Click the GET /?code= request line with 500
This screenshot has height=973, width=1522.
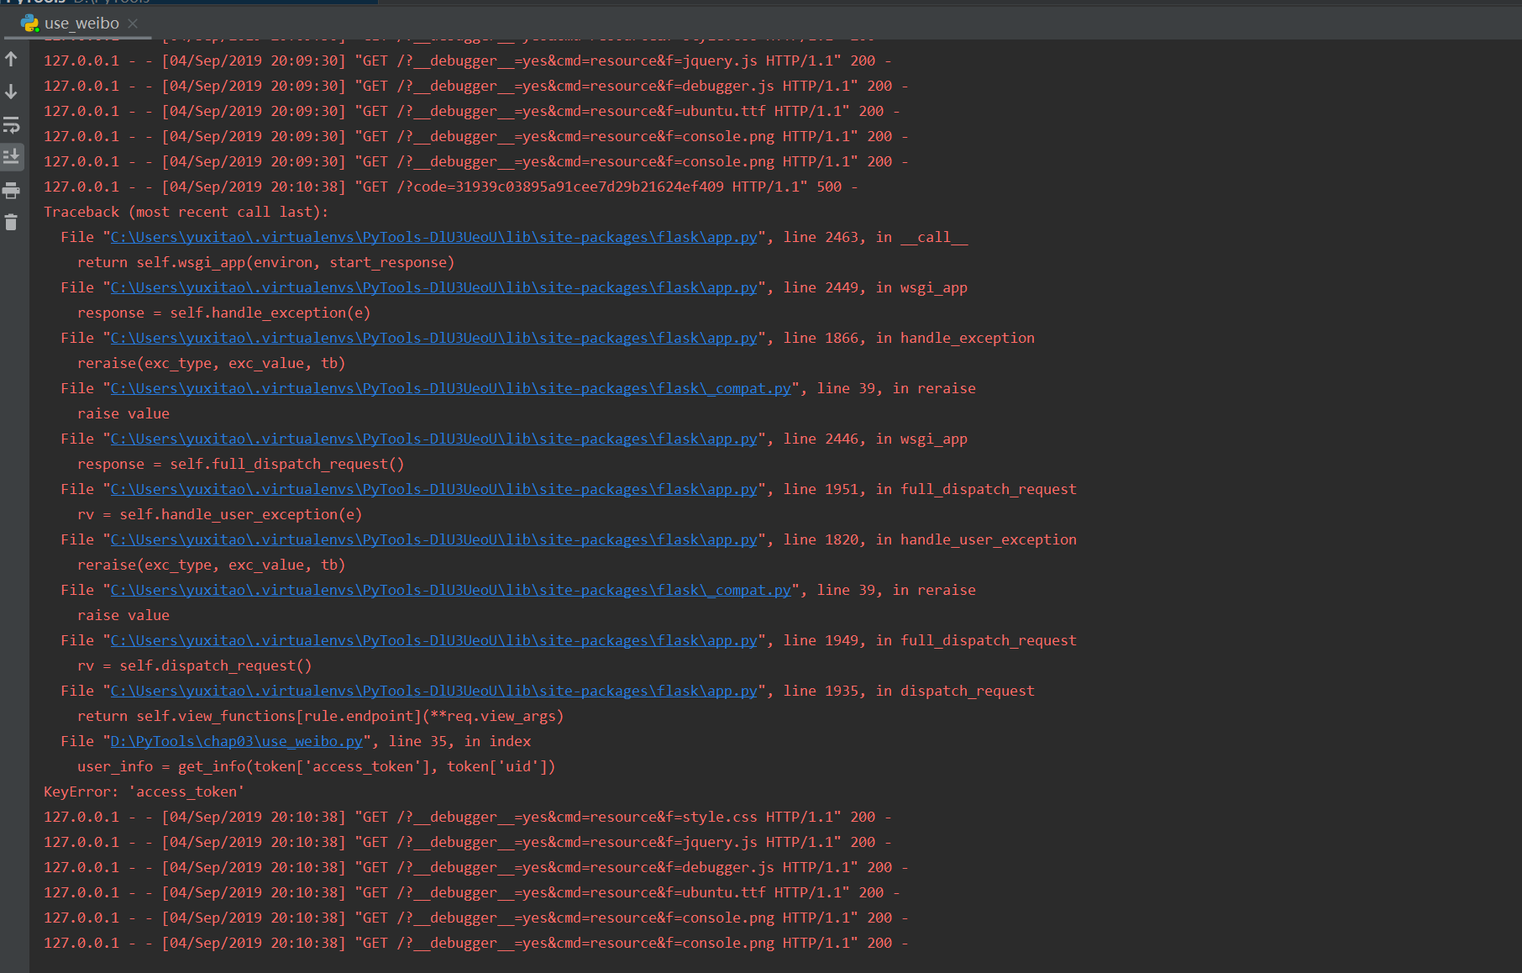click(450, 187)
